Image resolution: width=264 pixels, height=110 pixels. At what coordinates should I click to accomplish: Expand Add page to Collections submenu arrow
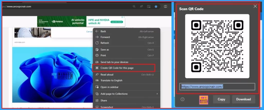(157, 94)
